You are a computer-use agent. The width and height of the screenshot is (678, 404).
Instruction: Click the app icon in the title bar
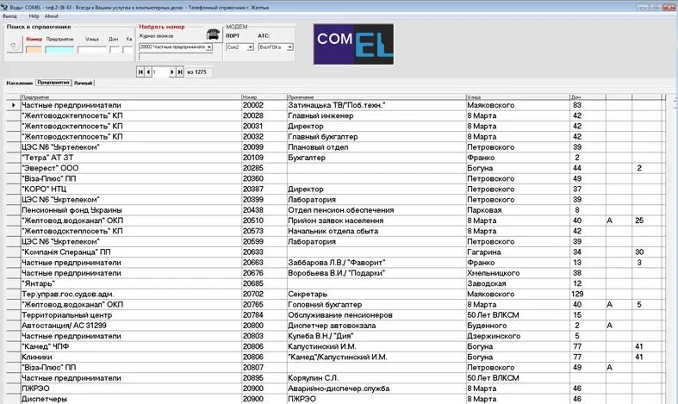[4, 8]
